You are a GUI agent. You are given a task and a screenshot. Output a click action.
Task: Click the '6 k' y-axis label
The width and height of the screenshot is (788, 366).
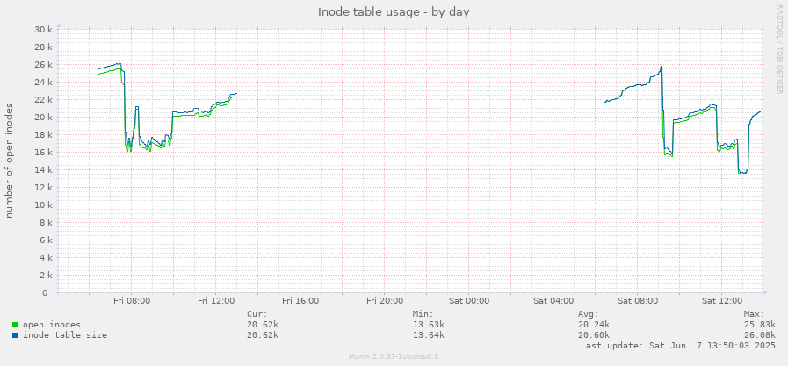[x=45, y=240]
